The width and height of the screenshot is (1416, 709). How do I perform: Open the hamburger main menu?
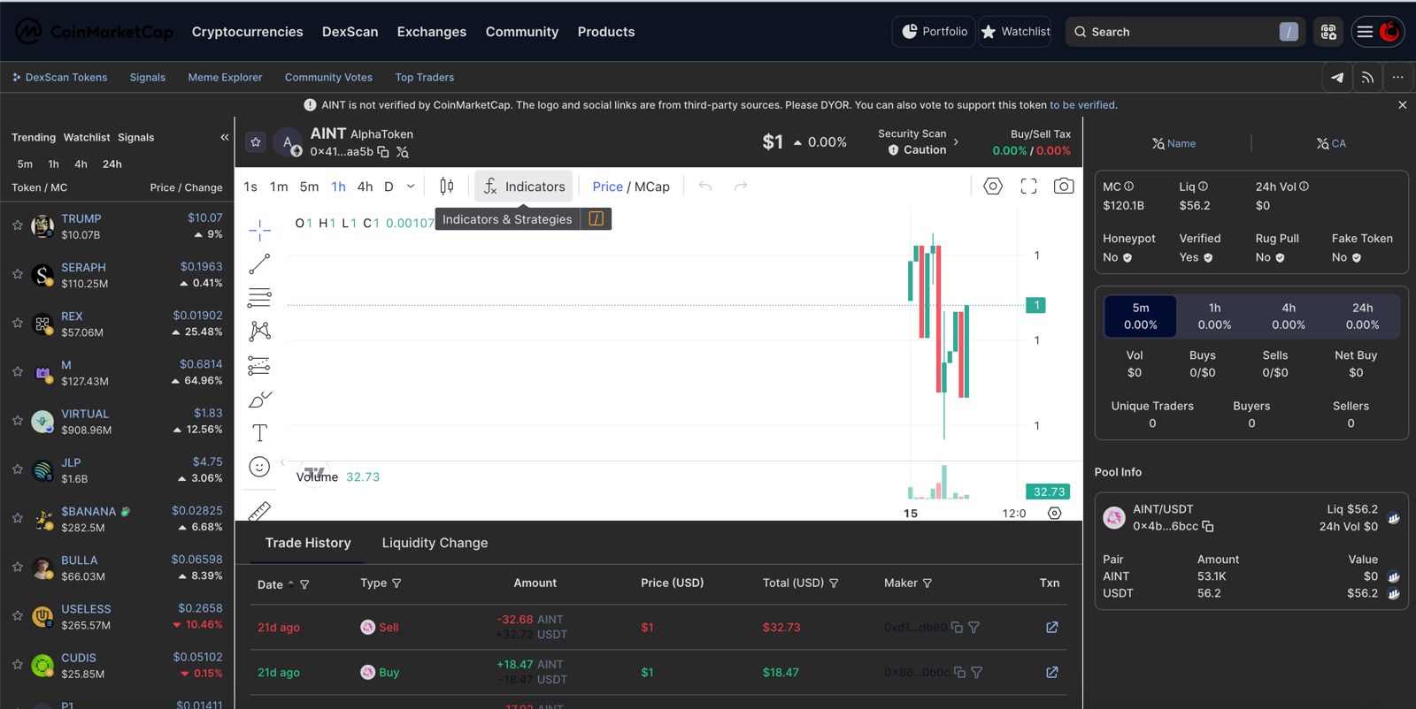tap(1365, 32)
